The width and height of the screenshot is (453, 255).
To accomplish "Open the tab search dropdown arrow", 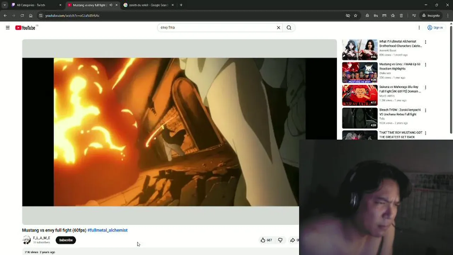I will tap(5, 5).
